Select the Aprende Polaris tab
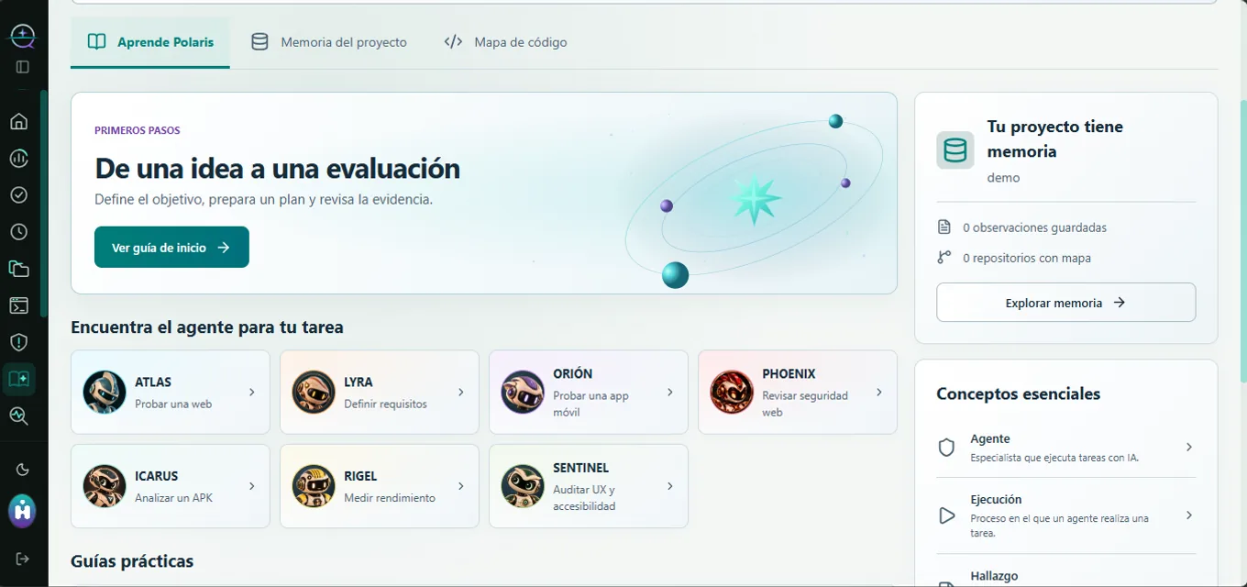Viewport: 1247px width, 587px height. click(x=150, y=42)
